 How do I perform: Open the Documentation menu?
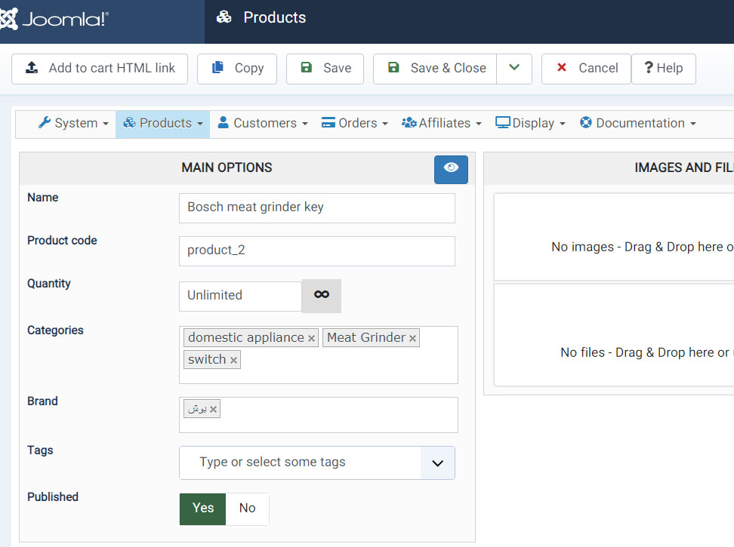(x=637, y=124)
